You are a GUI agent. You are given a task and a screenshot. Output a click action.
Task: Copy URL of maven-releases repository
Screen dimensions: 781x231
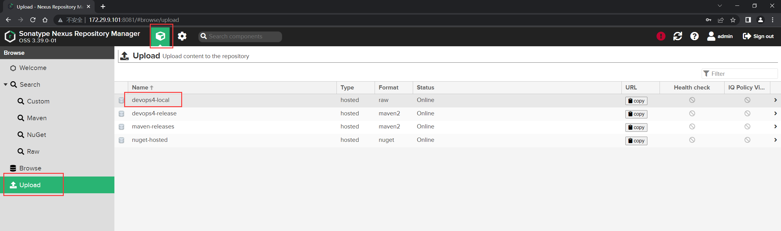636,127
